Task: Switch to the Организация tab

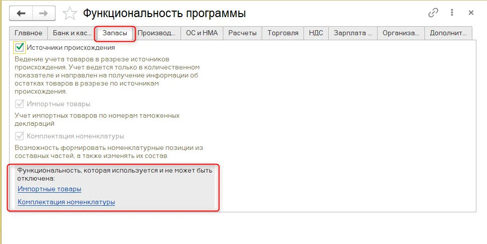Action: [x=401, y=33]
